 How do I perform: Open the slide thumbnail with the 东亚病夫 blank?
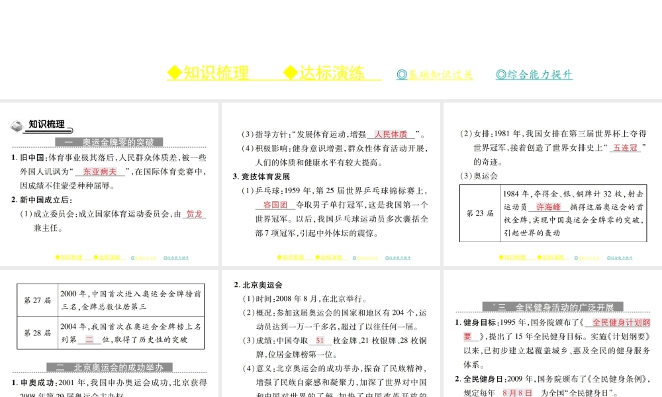[109, 184]
